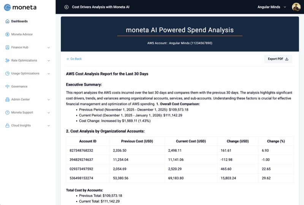This screenshot has width=304, height=205.
Task: Click the Export PDF button
Action: coord(278,59)
